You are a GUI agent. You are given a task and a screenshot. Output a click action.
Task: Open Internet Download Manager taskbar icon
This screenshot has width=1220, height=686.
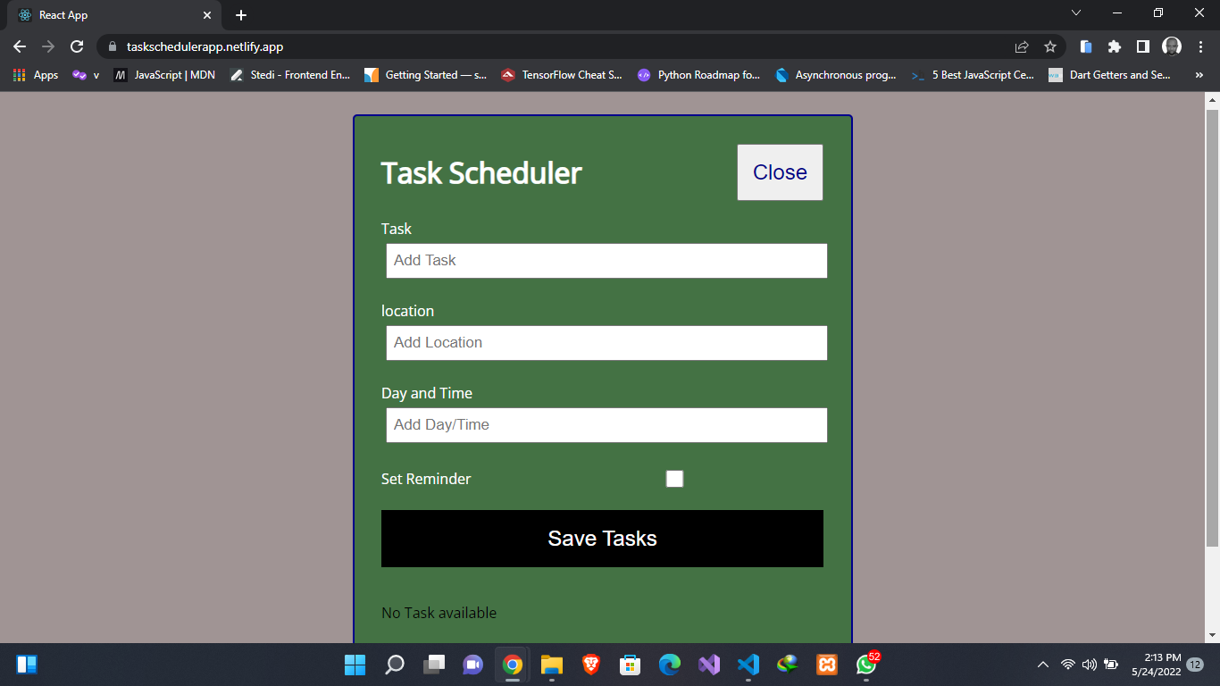click(787, 665)
